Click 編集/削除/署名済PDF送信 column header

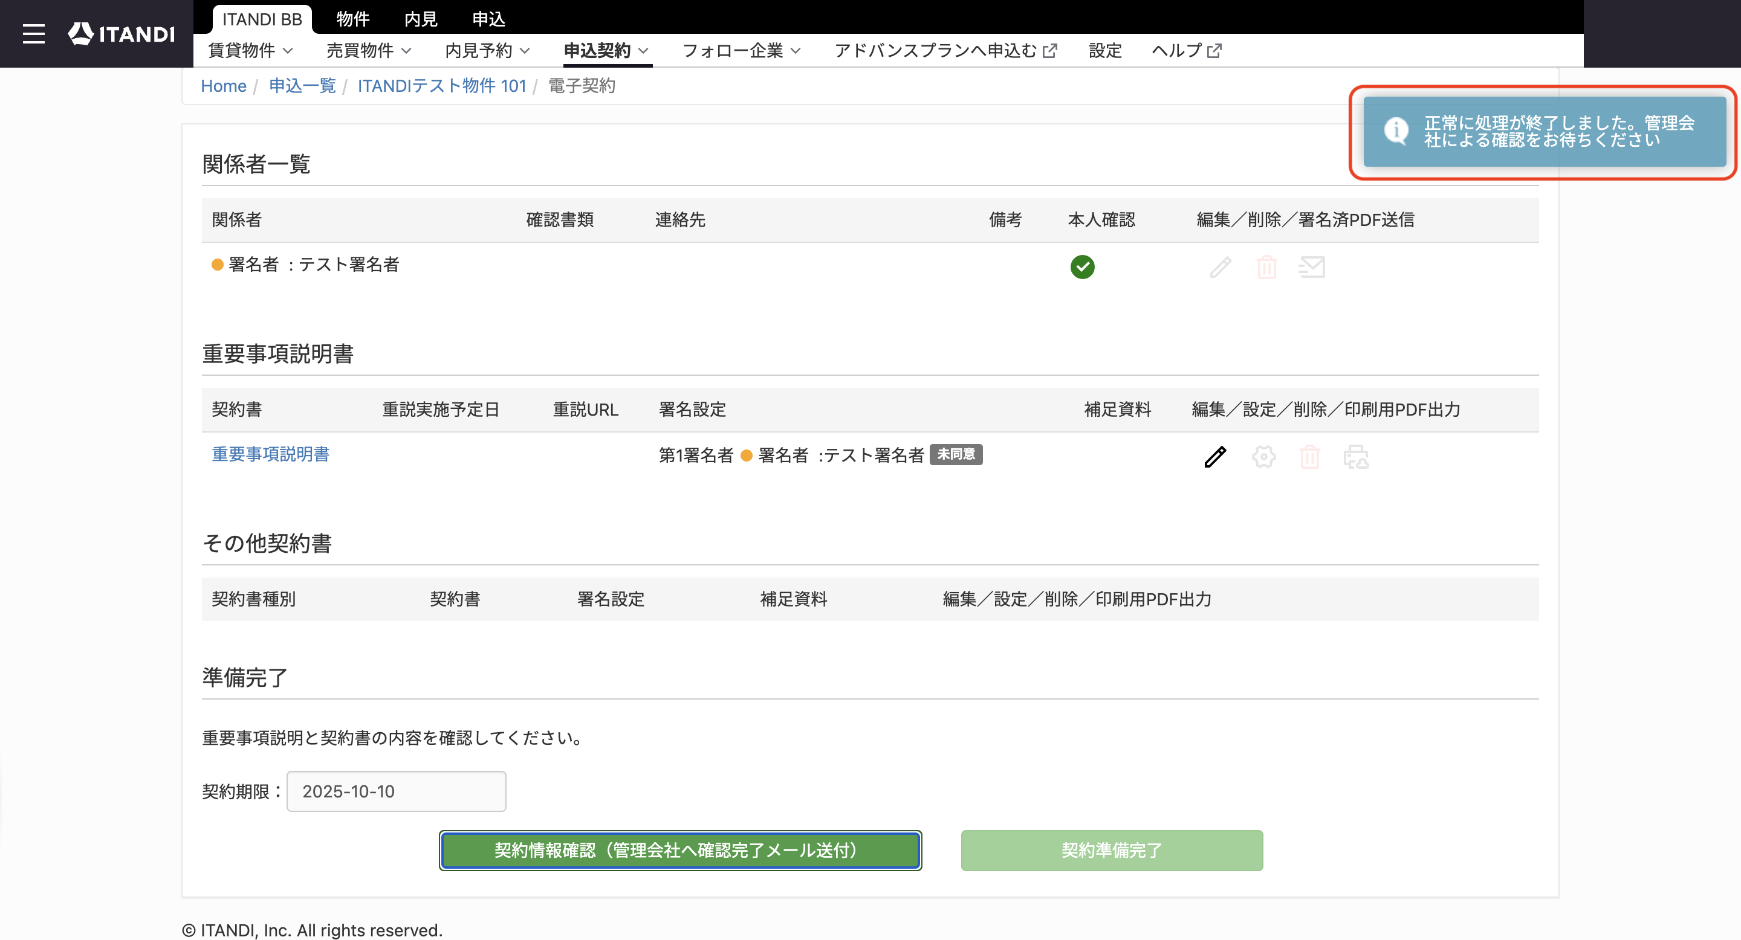1306,220
